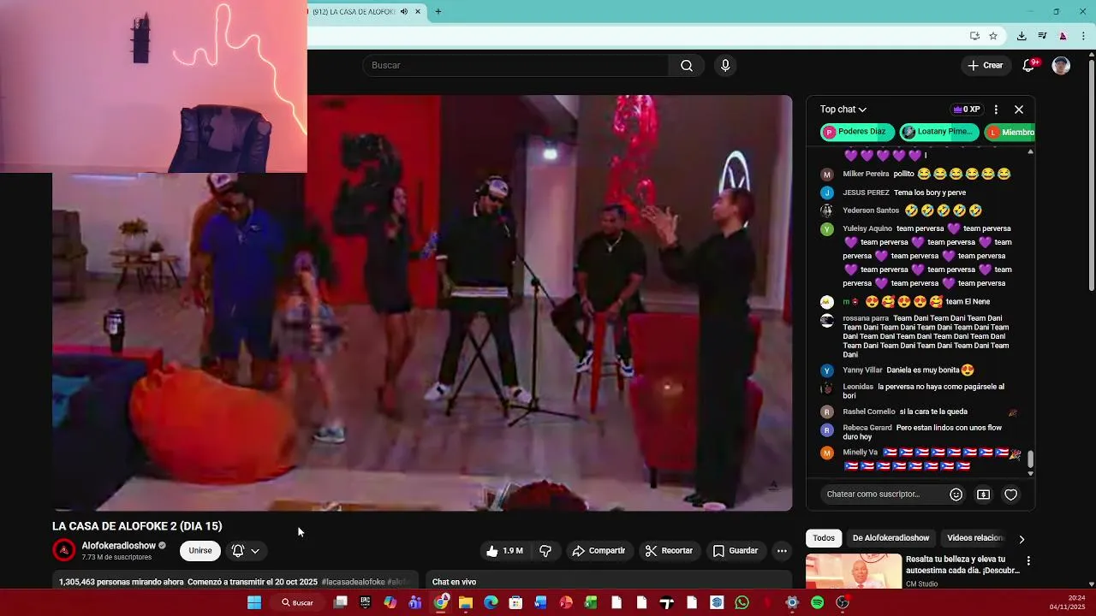Open YouTube notifications bell
The height and width of the screenshot is (616, 1096).
click(x=1030, y=66)
